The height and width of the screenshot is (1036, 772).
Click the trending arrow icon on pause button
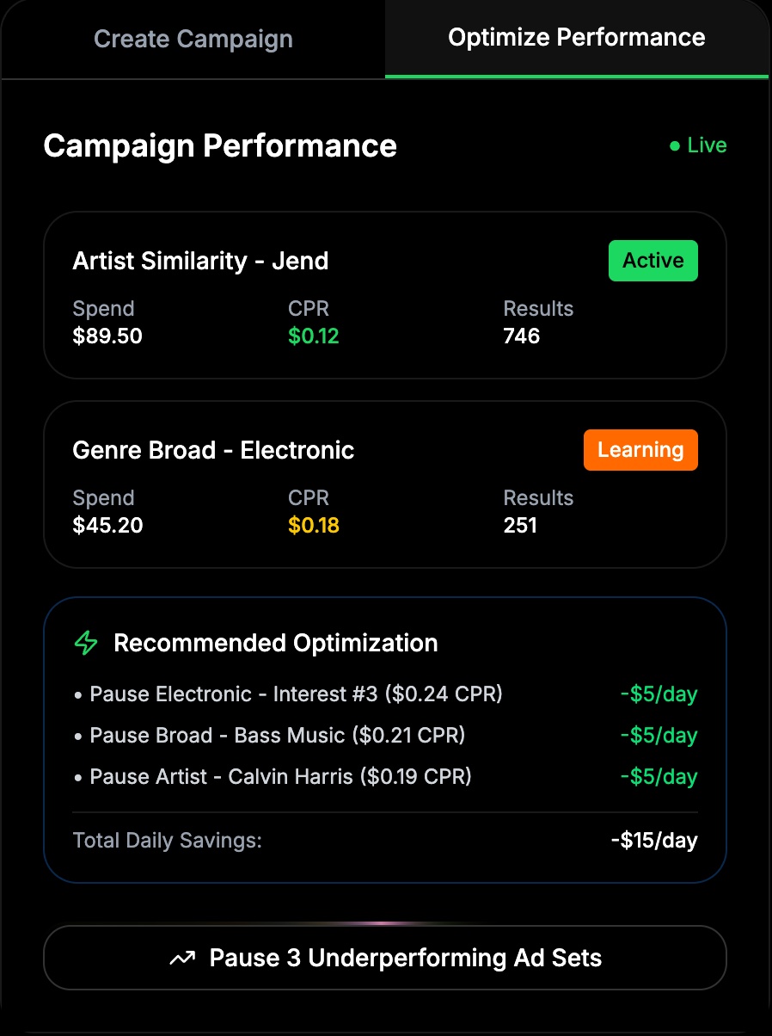tap(182, 959)
